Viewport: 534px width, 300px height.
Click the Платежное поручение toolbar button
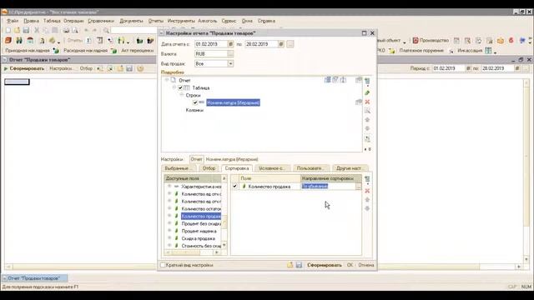coord(421,50)
